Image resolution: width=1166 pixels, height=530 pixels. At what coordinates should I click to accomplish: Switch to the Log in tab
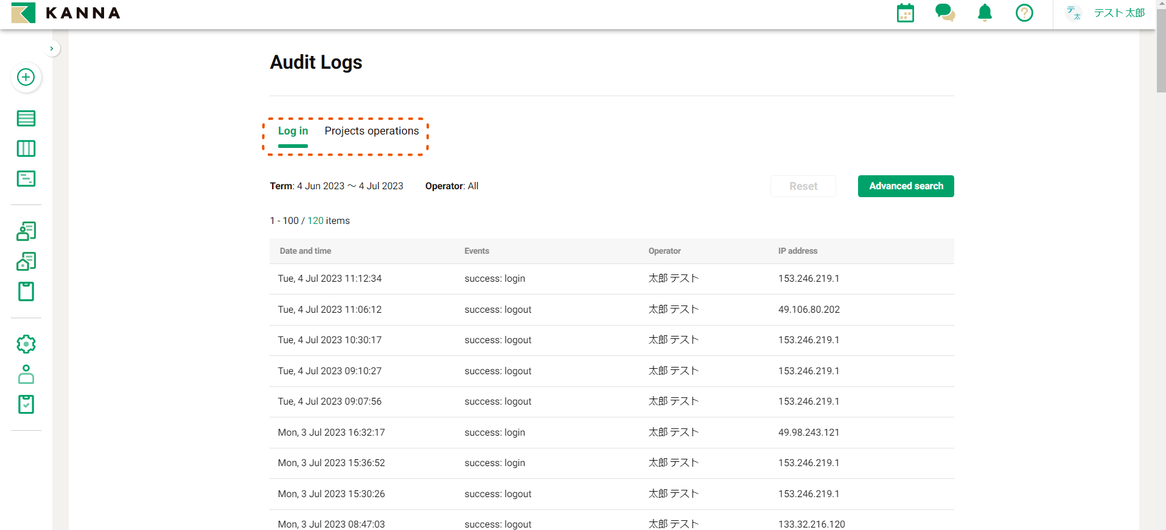tap(293, 131)
